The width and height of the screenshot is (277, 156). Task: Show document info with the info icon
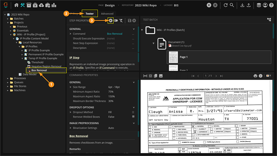click(261, 76)
